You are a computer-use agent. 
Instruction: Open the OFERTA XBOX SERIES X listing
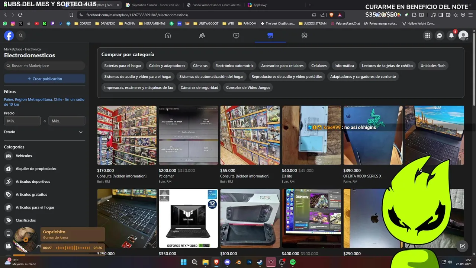(373, 135)
